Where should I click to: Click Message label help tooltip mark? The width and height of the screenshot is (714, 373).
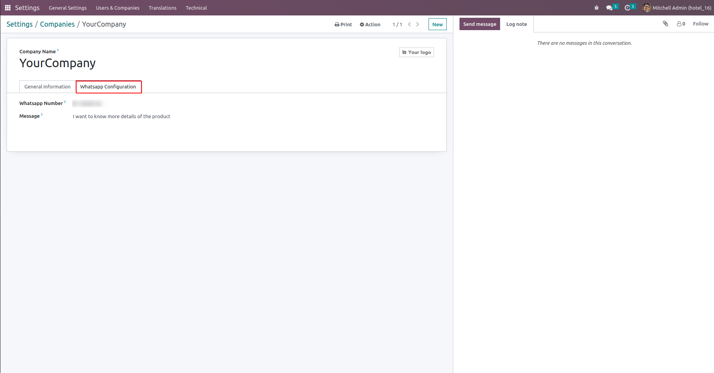pos(42,115)
